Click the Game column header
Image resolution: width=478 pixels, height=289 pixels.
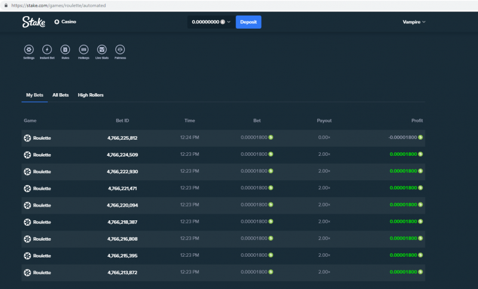pos(30,121)
